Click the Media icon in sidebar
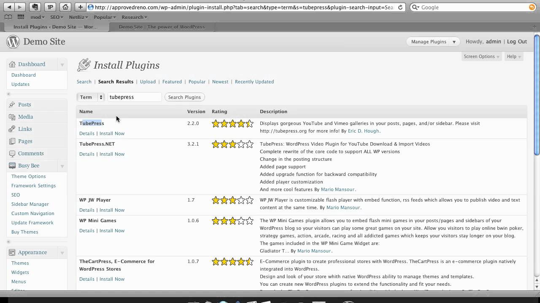The width and height of the screenshot is (540, 303). point(12,117)
